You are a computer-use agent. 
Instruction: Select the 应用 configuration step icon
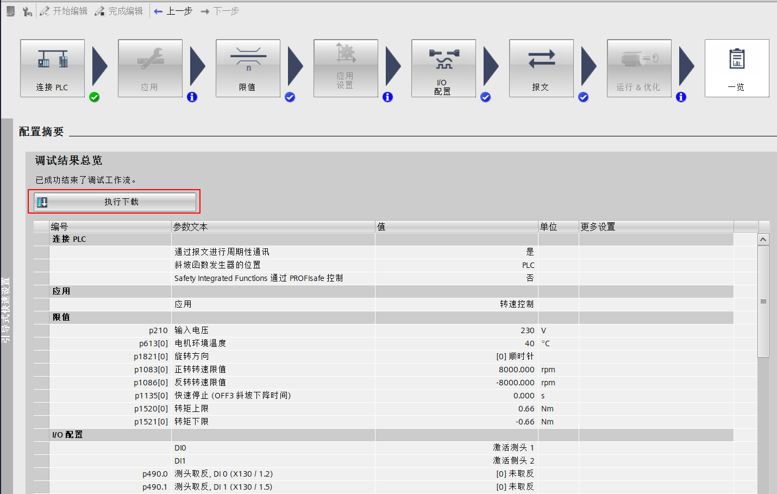(x=150, y=68)
